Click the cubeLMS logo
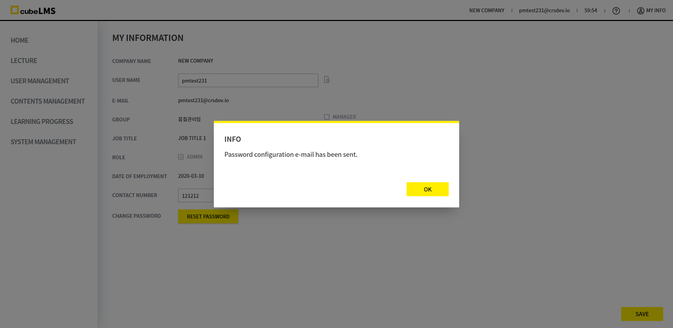673x328 pixels. tap(33, 11)
